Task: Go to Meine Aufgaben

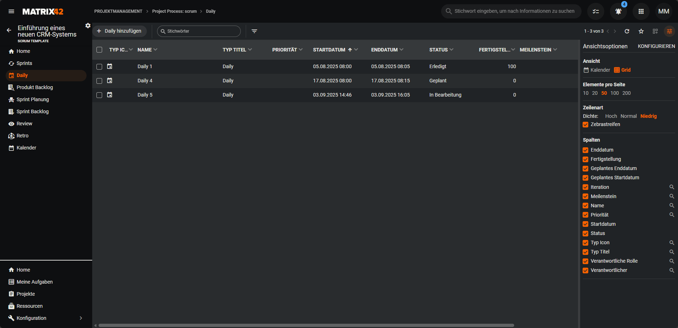Action: tap(34, 282)
